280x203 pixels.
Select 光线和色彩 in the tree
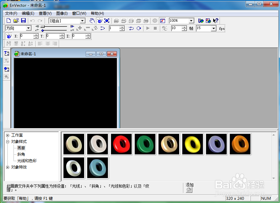[x=27, y=161]
